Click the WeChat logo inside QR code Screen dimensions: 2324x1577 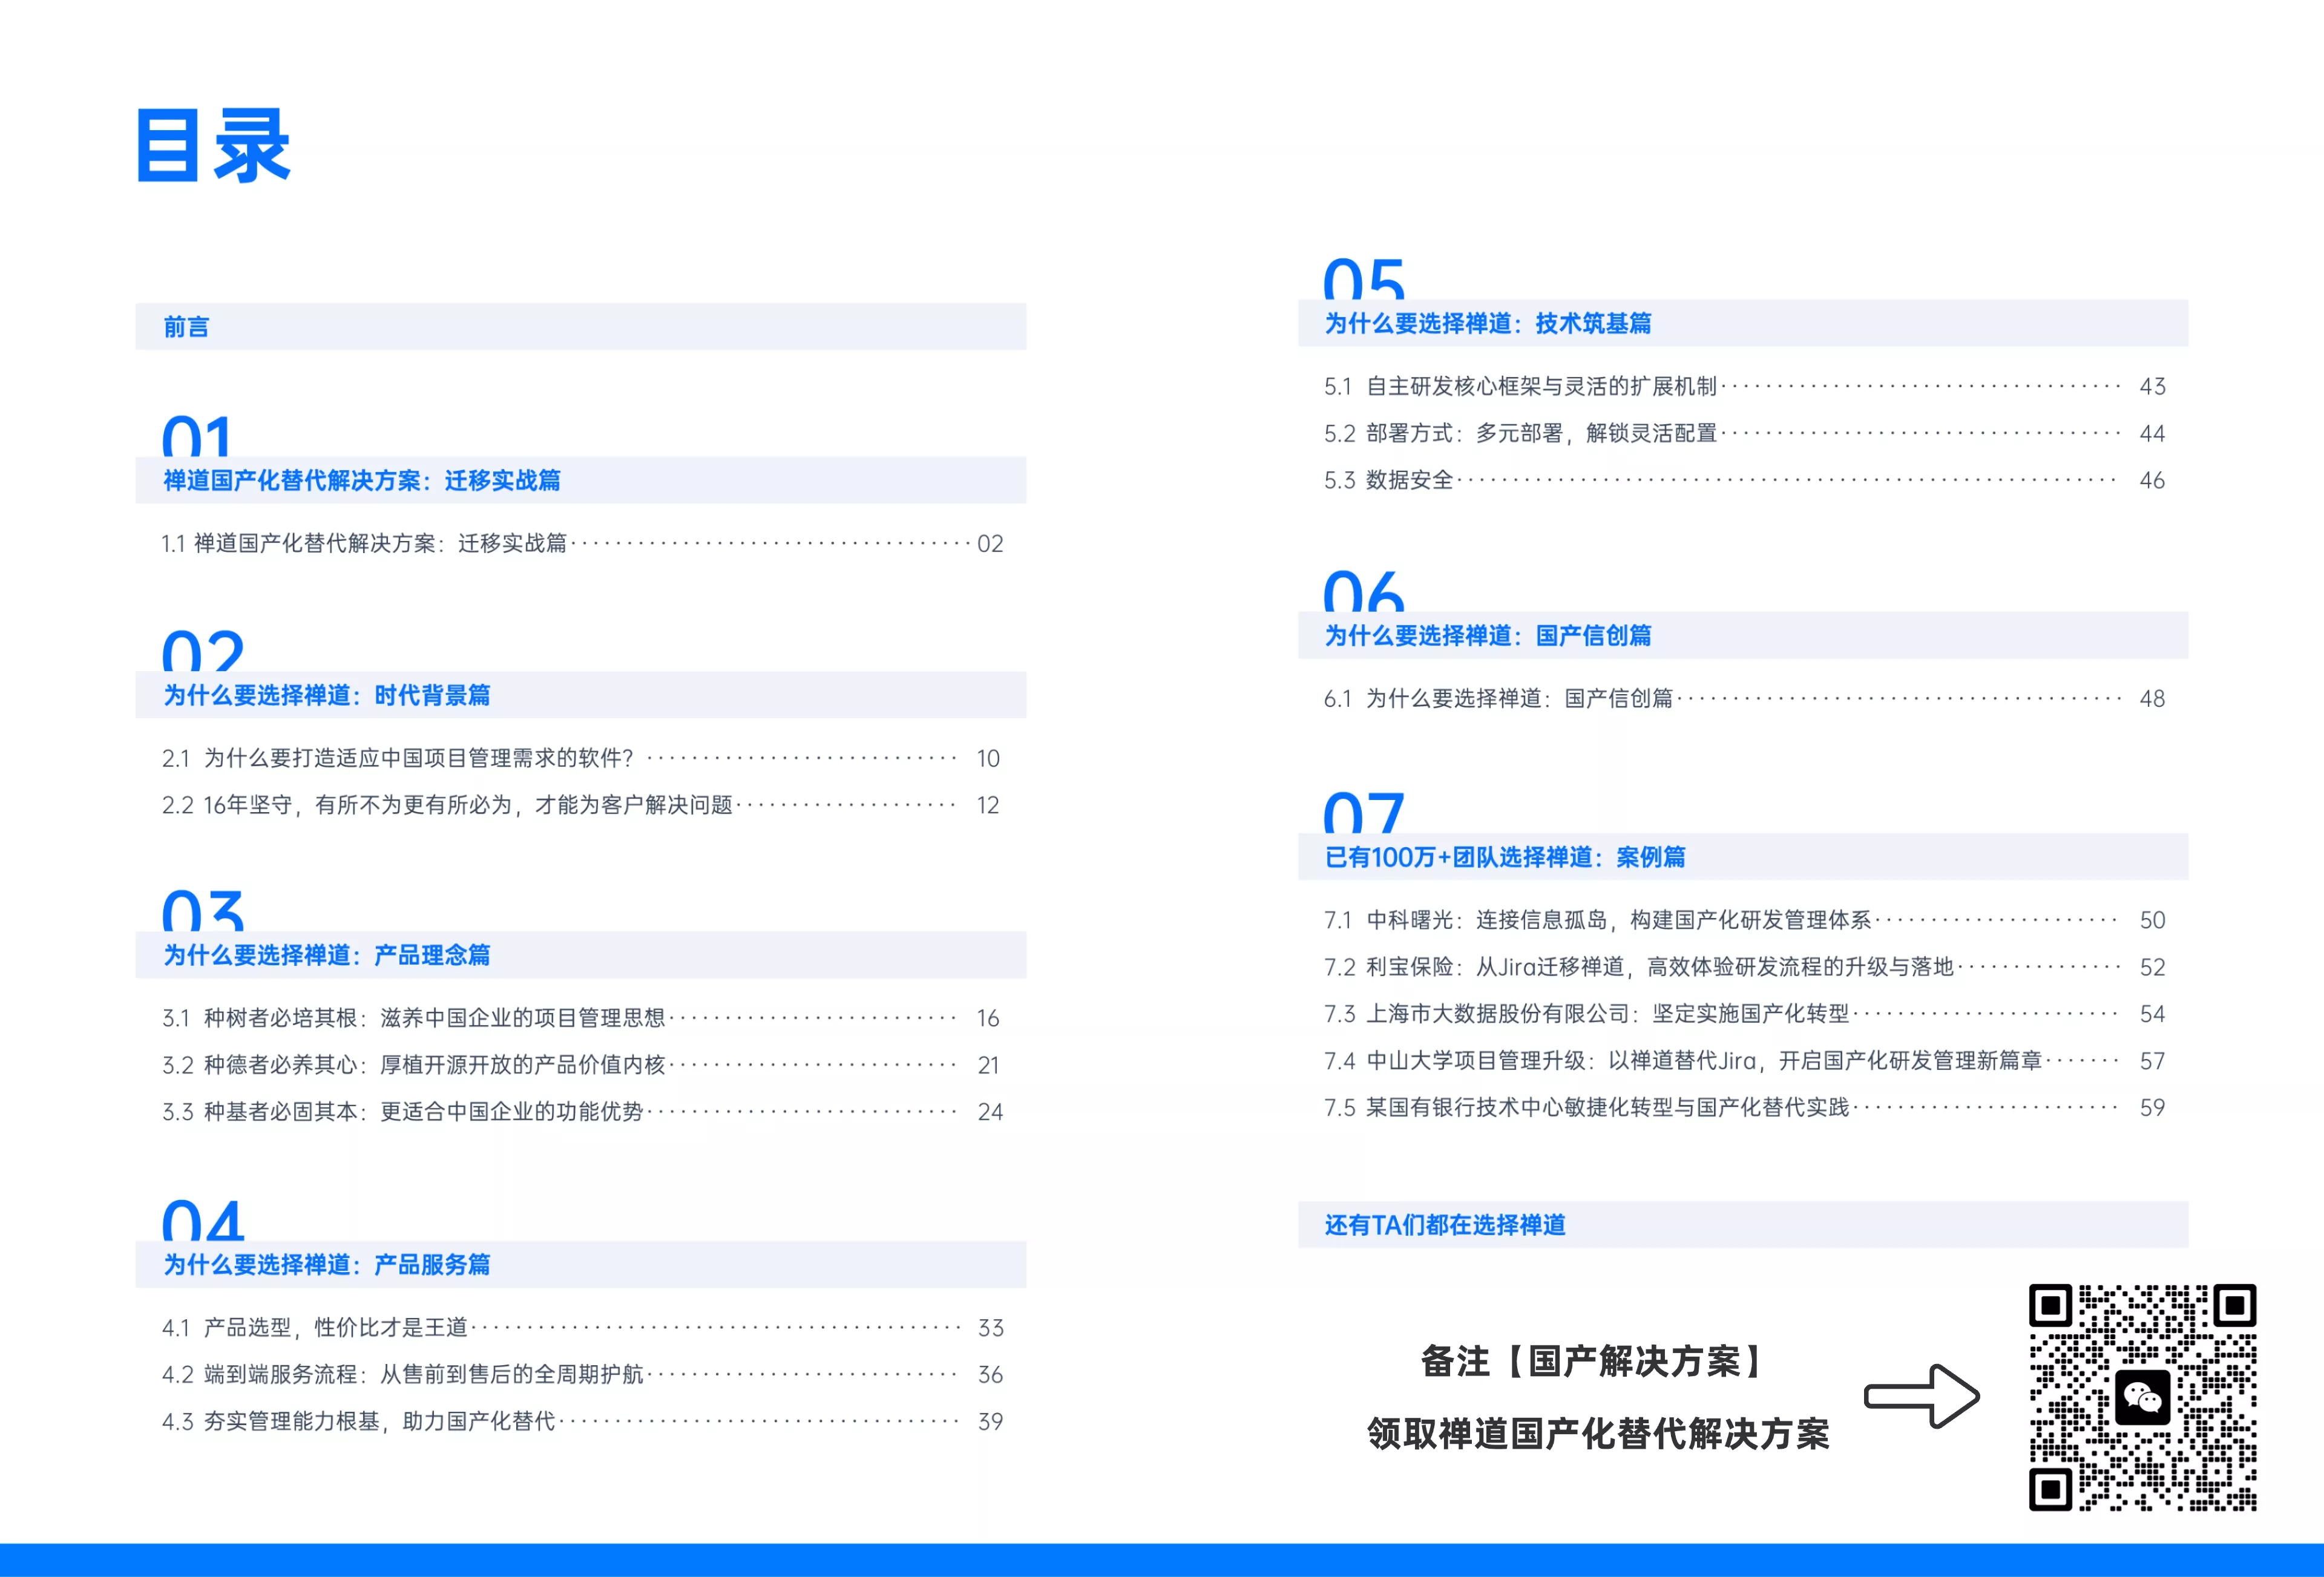tap(2142, 1397)
